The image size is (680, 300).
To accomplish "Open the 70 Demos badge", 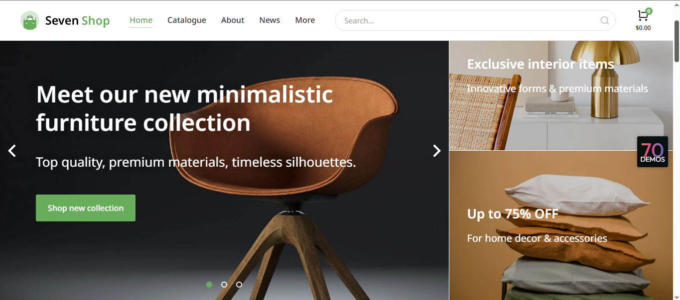I will coord(652,152).
